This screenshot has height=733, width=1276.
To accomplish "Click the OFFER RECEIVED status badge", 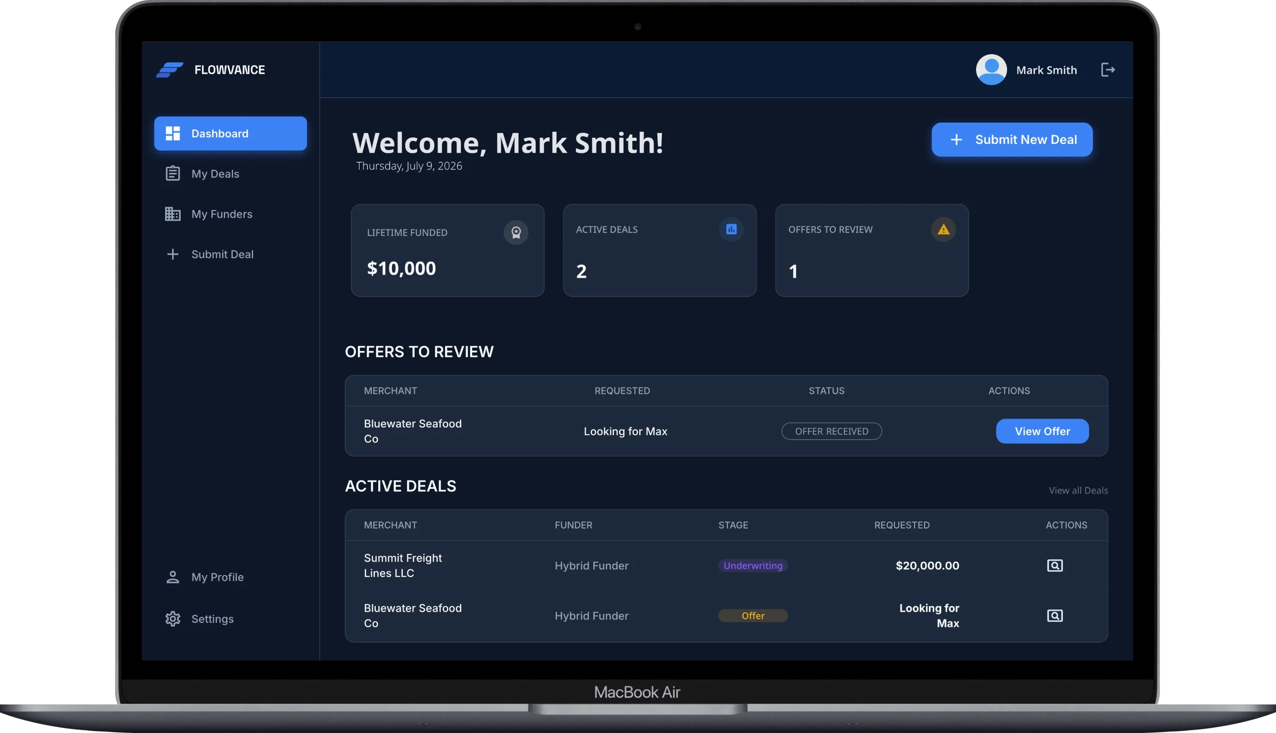I will tap(831, 432).
